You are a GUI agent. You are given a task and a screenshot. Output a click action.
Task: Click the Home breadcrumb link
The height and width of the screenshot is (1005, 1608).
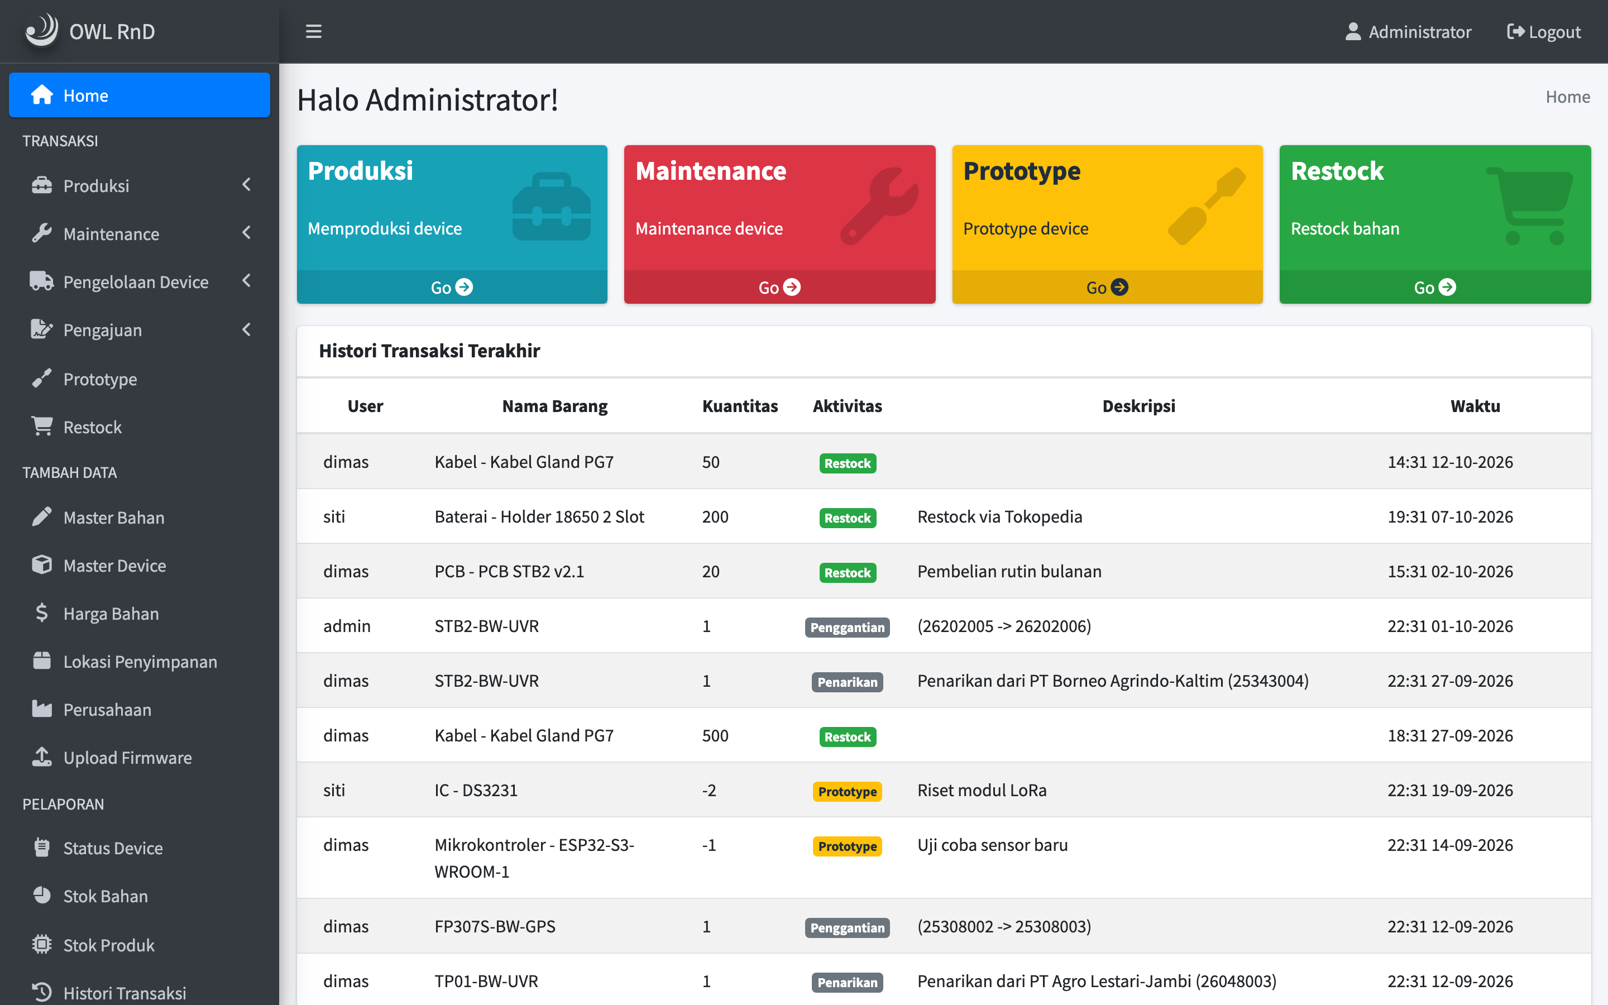tap(1567, 97)
